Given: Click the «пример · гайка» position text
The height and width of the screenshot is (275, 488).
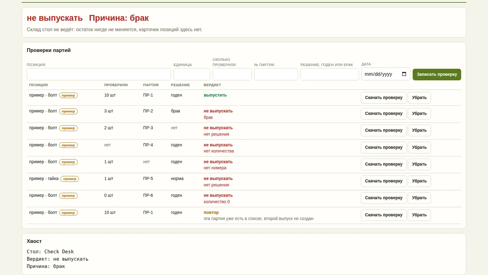Looking at the screenshot, I should click(x=44, y=179).
